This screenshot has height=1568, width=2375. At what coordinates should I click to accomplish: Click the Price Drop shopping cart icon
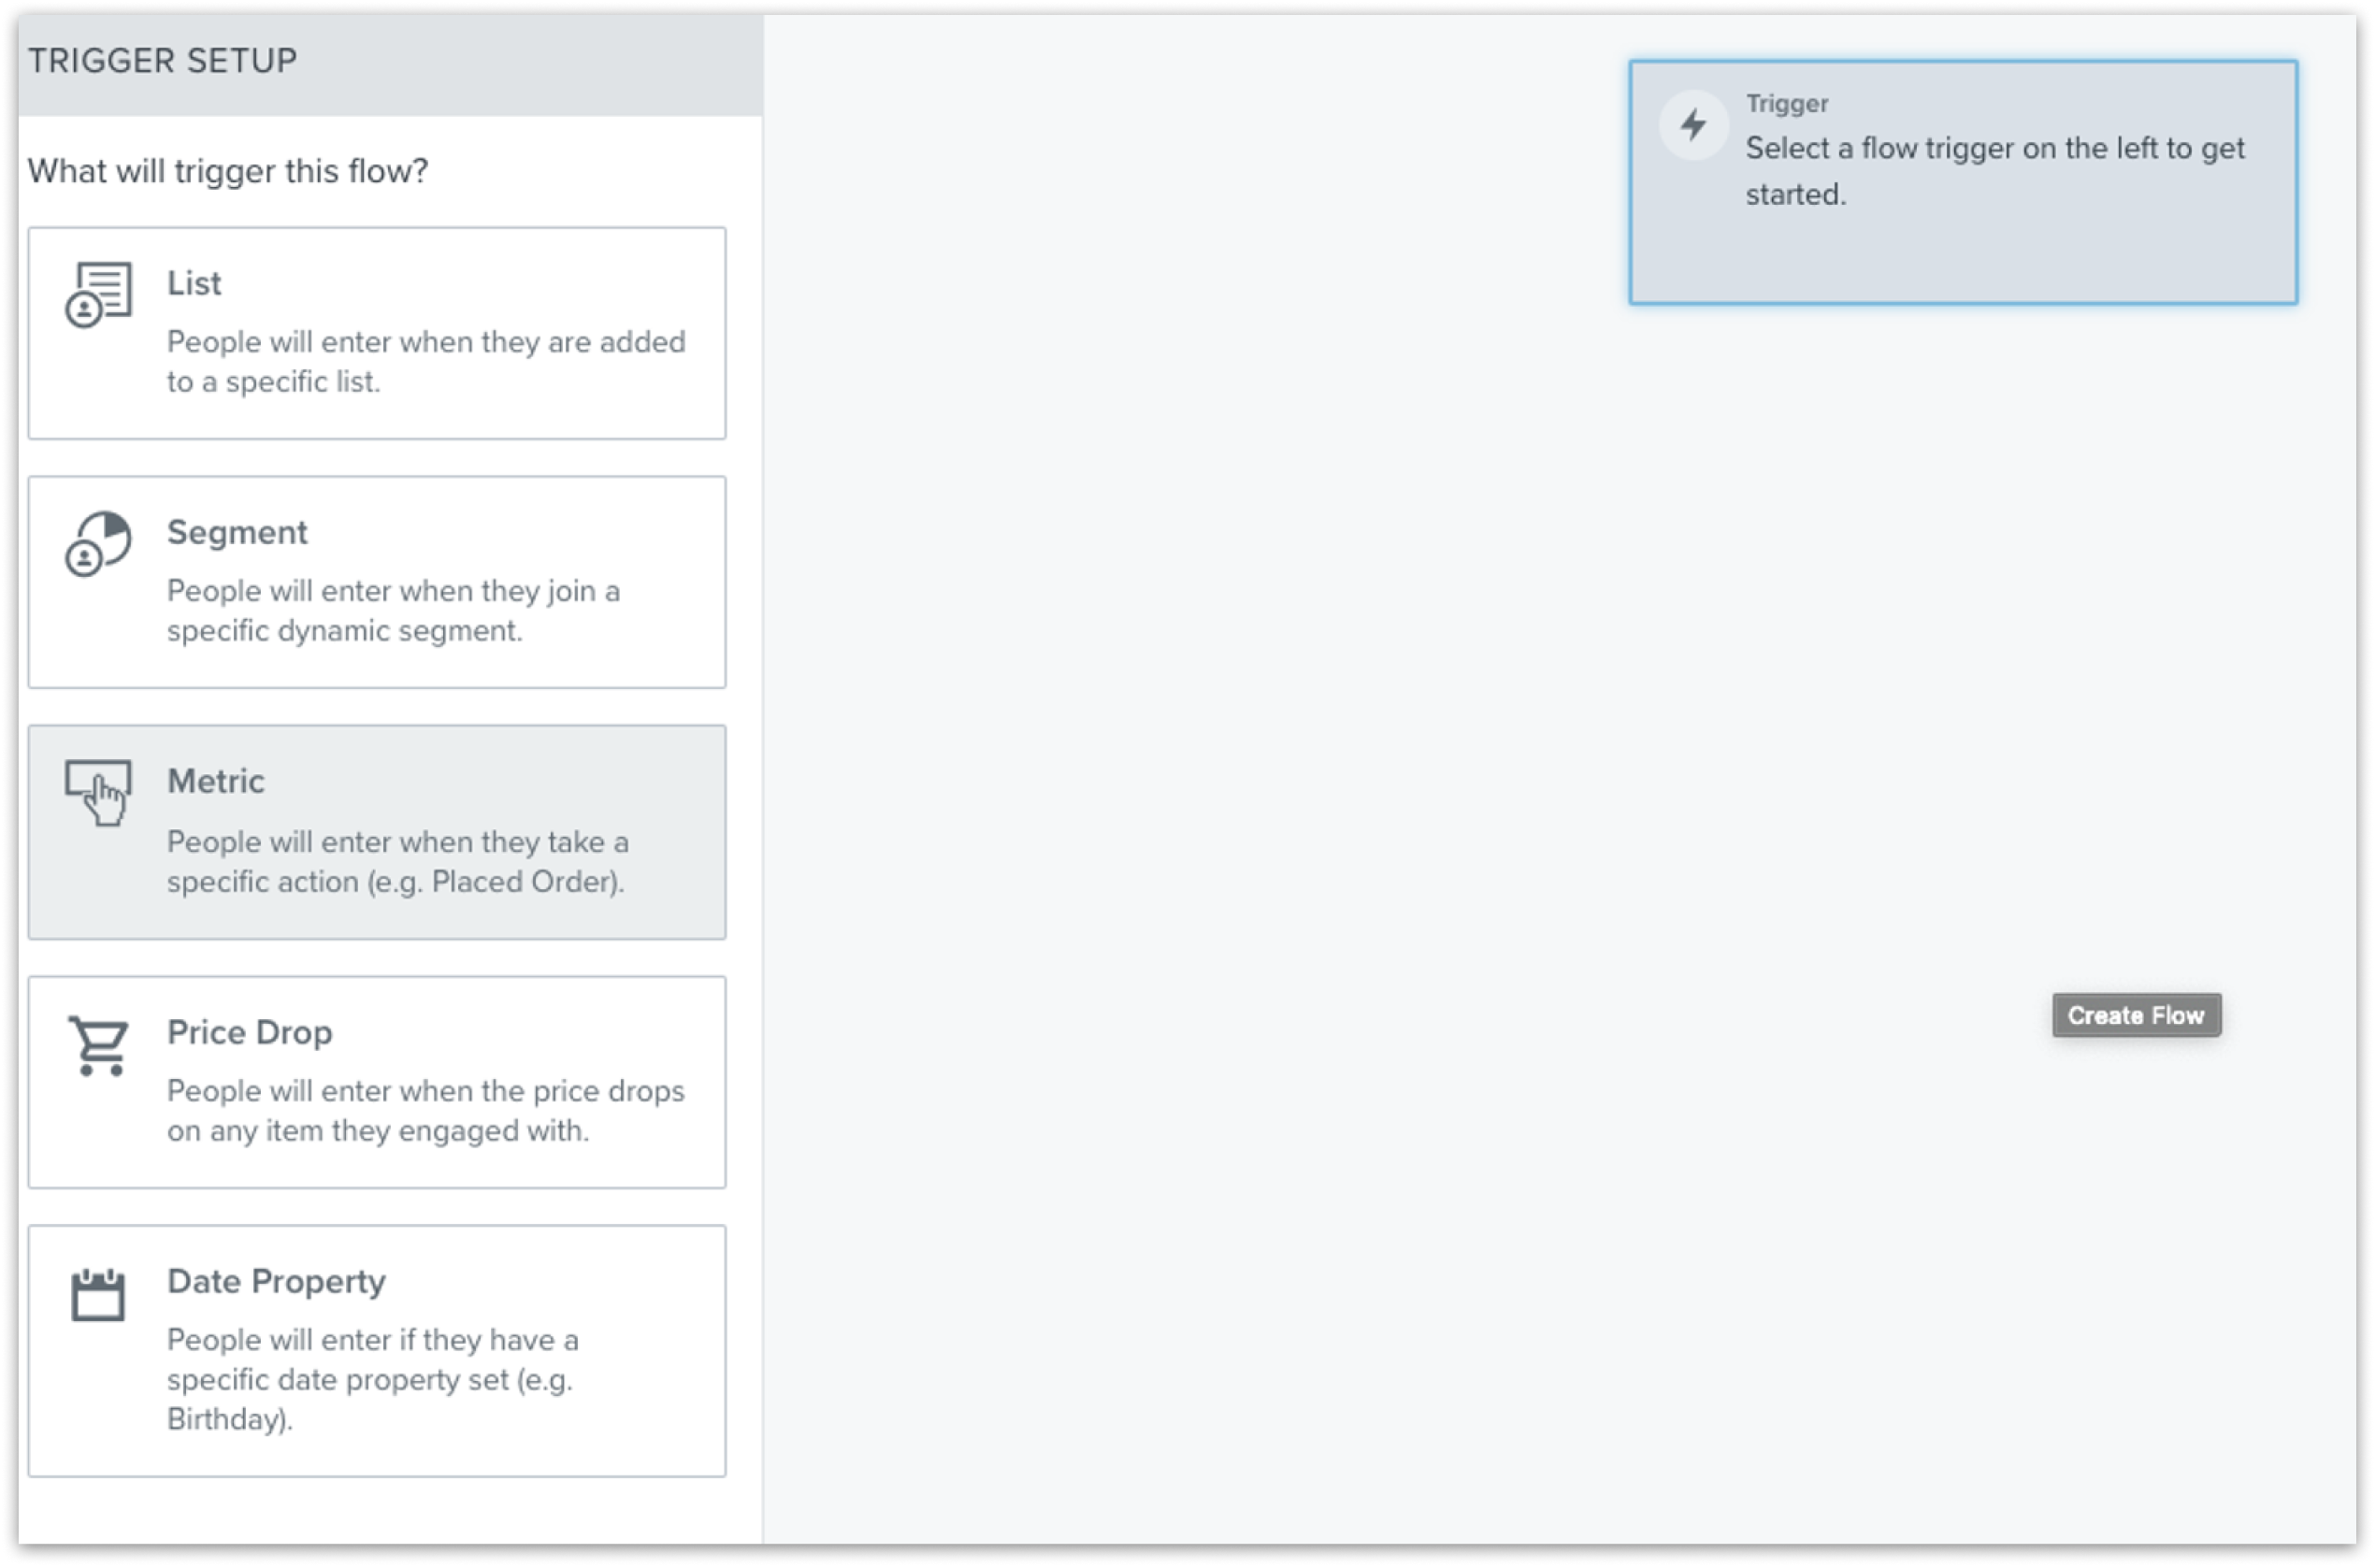[98, 1045]
